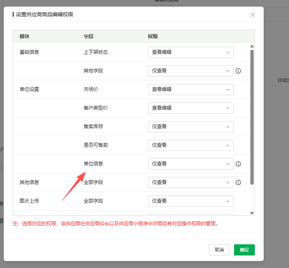Open permission dropdown for 售卖库存
Viewport: 289px width, 268px height.
coord(191,127)
